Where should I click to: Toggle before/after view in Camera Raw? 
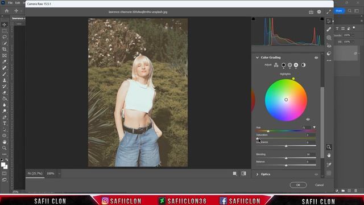click(x=243, y=173)
